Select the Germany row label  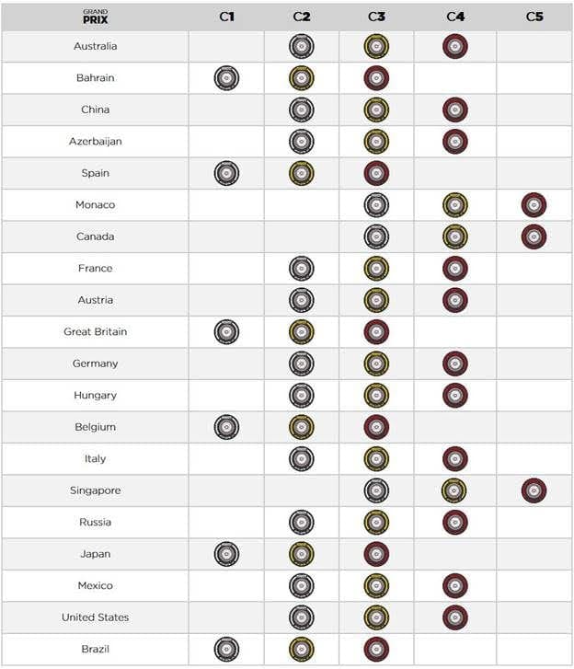(95, 363)
